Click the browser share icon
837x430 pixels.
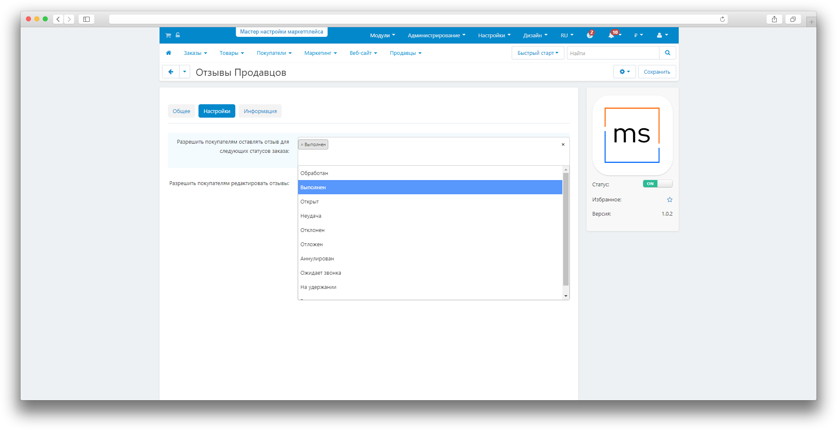(775, 19)
